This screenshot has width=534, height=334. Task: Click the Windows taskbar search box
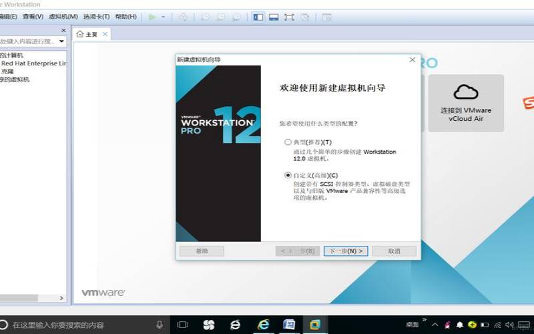[81, 325]
